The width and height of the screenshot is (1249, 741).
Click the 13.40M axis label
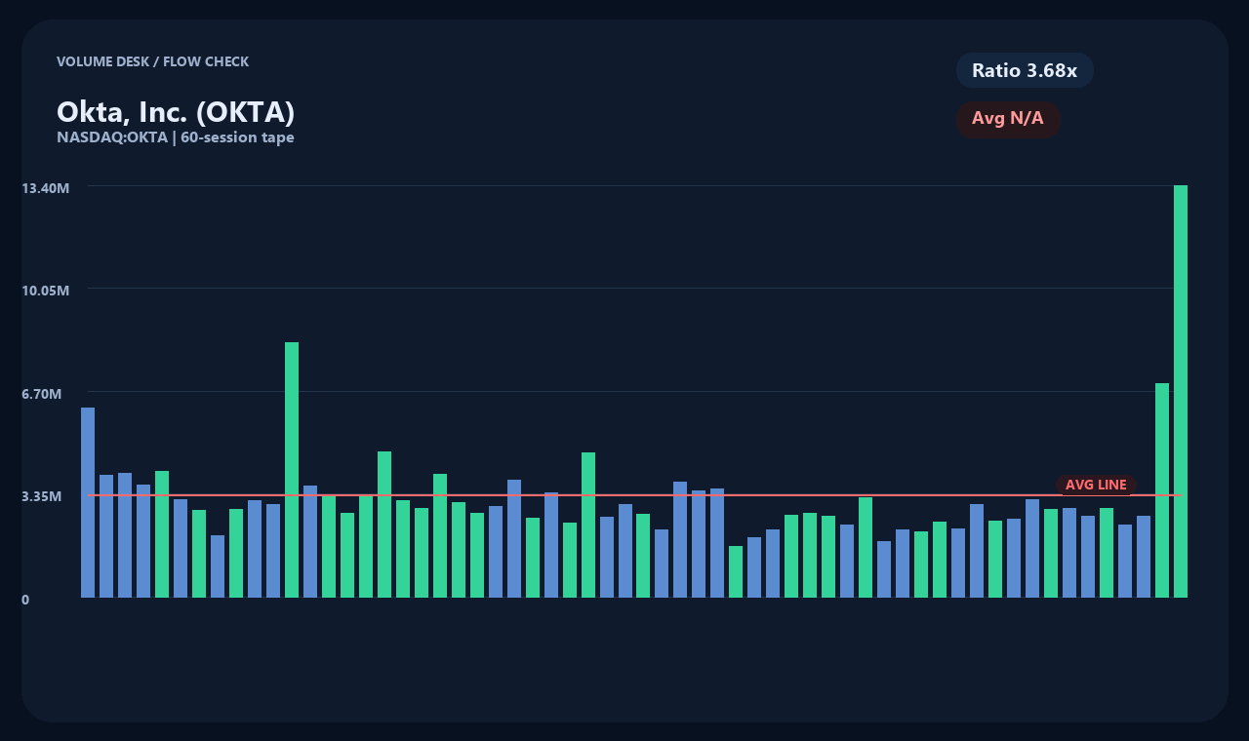pos(45,187)
